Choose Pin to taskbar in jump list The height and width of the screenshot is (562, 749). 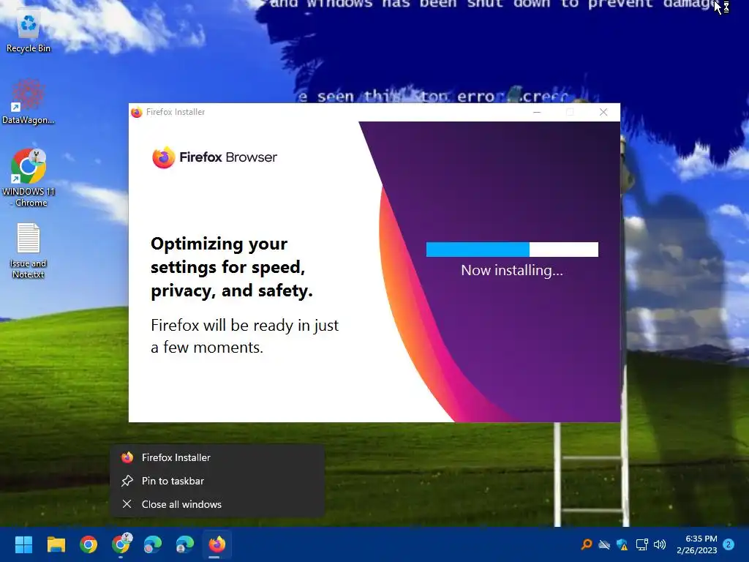(x=217, y=481)
